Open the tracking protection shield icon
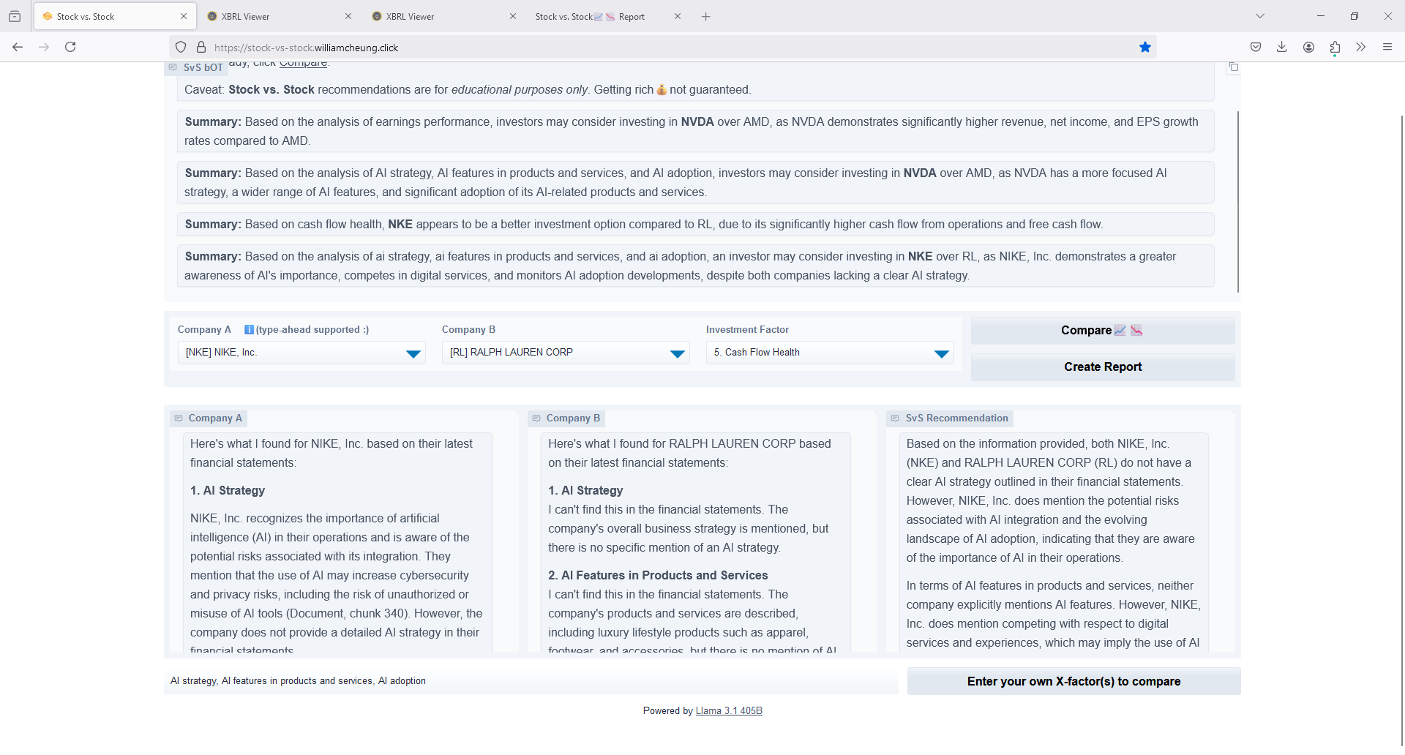Viewport: 1405px width, 755px height. click(x=181, y=48)
